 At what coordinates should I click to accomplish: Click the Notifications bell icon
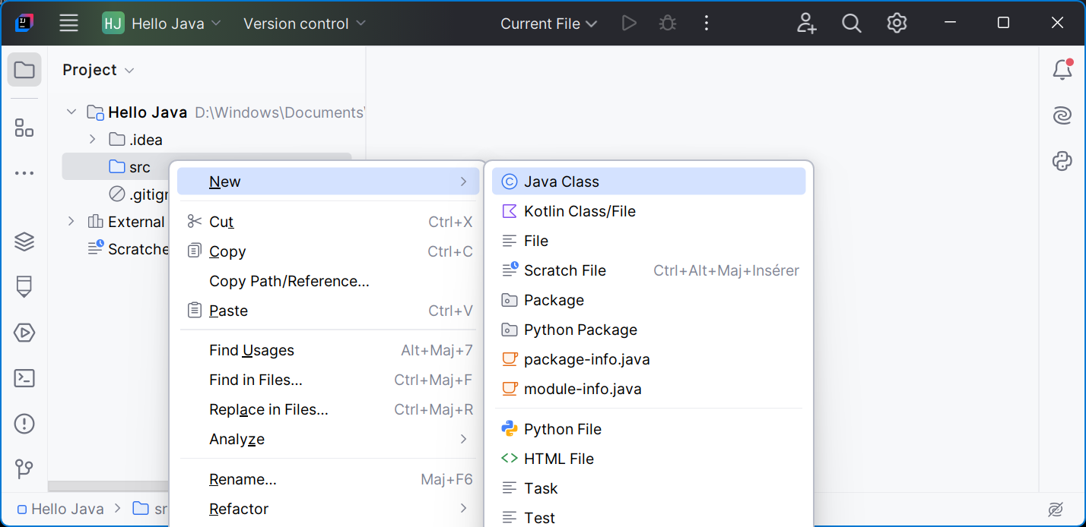point(1062,70)
